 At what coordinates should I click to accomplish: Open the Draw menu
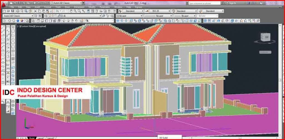click(x=67, y=7)
